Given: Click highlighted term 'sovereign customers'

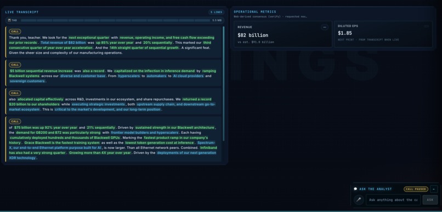Looking at the screenshot, I should pos(27,81).
